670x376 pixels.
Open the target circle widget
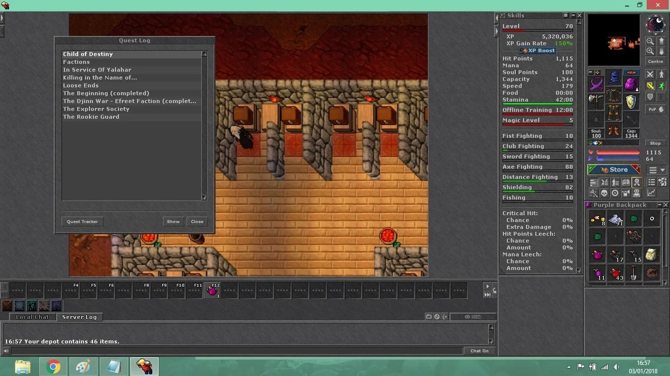(x=615, y=193)
